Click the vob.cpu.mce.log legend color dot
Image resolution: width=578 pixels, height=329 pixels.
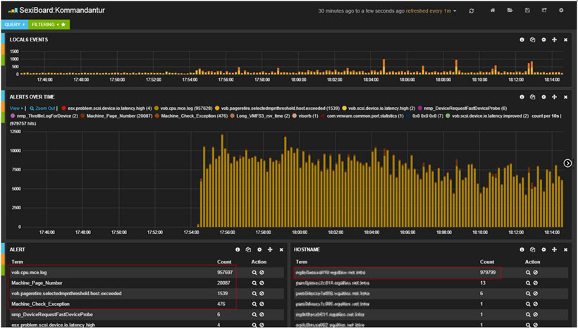point(156,108)
